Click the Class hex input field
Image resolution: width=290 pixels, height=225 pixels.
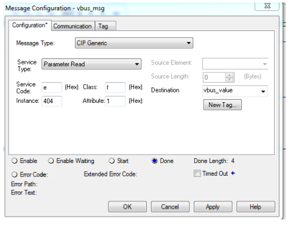coord(115,88)
